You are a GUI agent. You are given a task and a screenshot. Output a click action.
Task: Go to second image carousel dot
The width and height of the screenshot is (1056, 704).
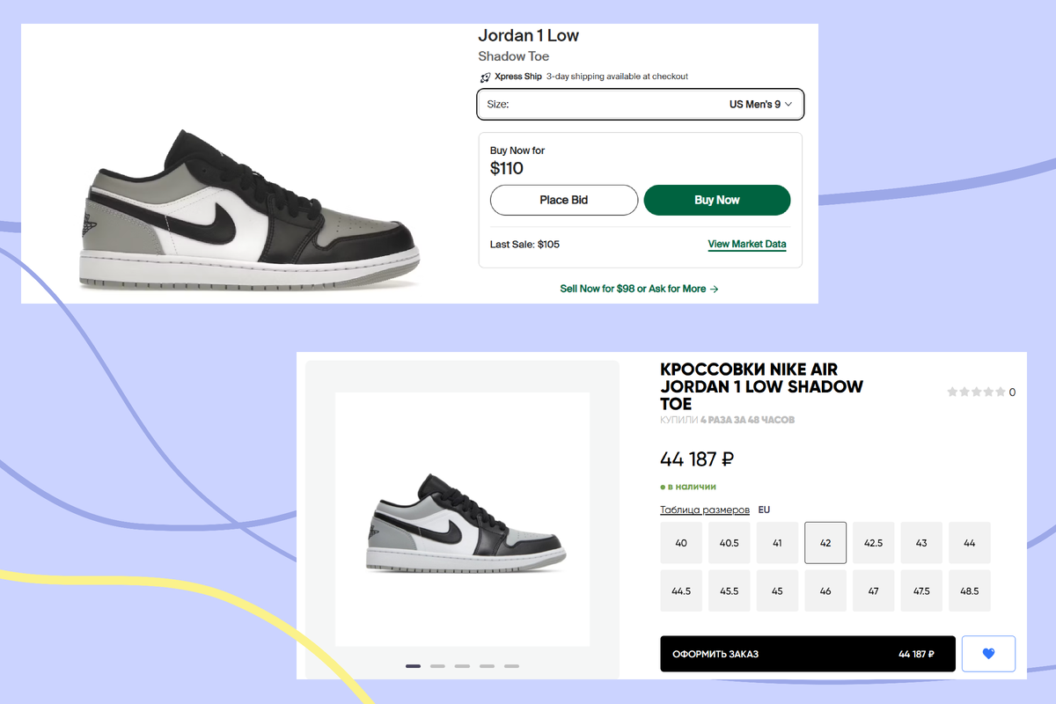pos(437,666)
